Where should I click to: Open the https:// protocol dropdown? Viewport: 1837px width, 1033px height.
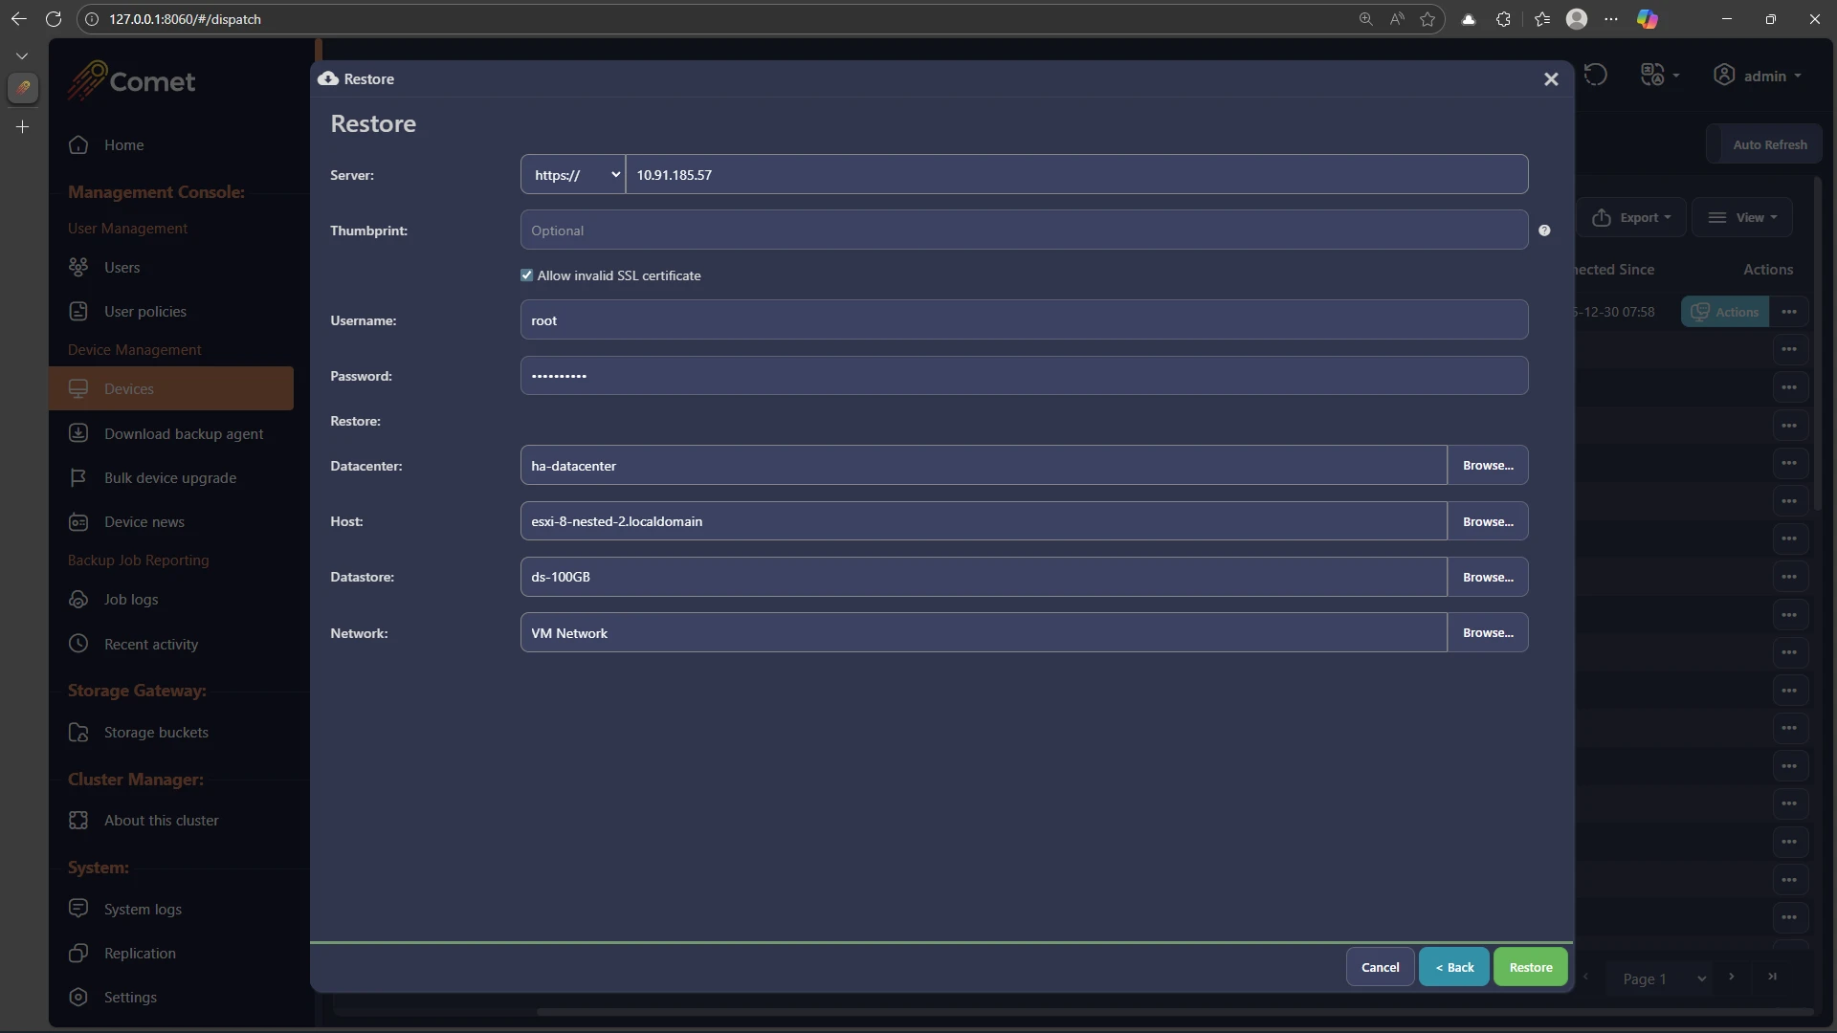(573, 174)
